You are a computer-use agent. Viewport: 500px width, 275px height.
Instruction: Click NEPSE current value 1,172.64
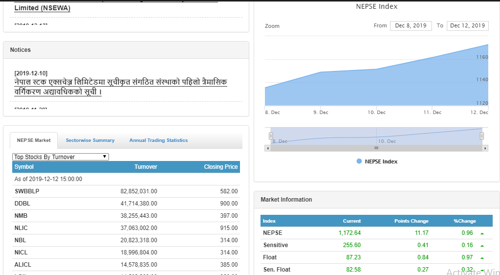pos(349,233)
